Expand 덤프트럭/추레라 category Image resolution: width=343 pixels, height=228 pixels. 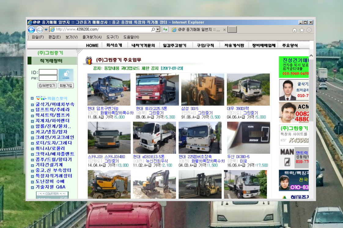[32, 110]
